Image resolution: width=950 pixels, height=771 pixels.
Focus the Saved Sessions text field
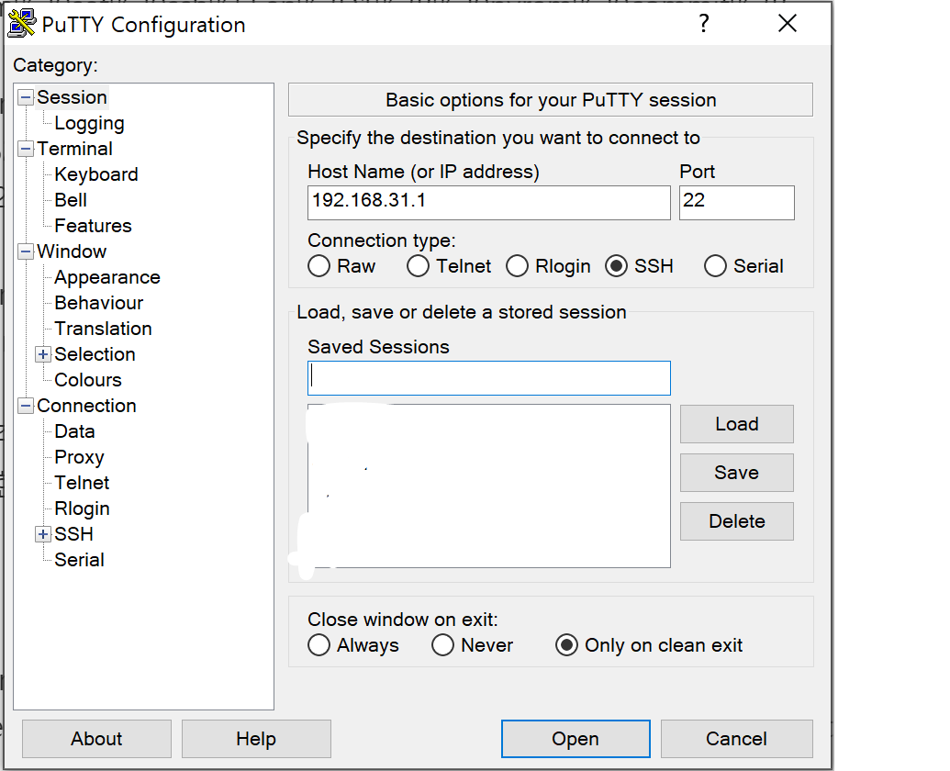489,378
